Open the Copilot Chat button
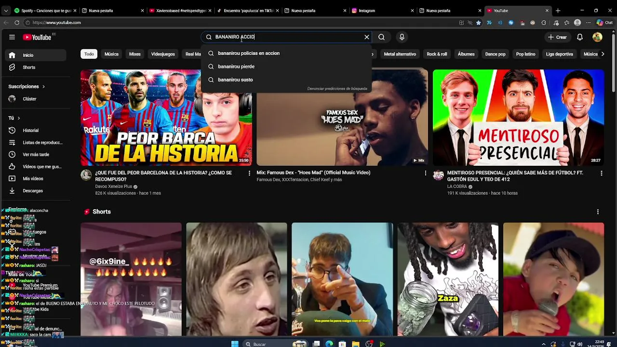The image size is (617, 347). [604, 23]
